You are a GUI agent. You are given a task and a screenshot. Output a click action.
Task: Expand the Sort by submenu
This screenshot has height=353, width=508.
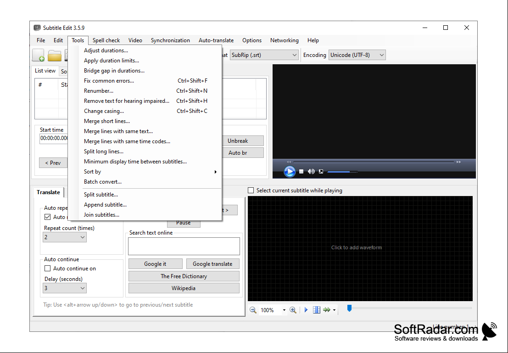click(150, 172)
